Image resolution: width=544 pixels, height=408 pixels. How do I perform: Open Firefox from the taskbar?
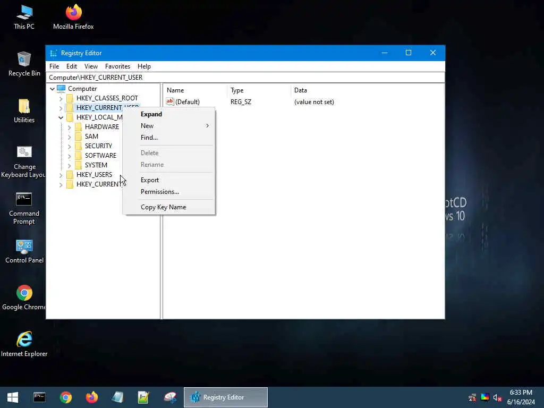tap(91, 397)
